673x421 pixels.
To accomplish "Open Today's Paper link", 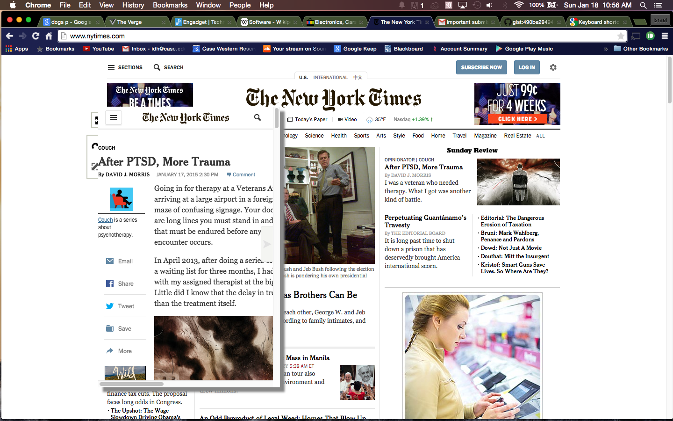I will pyautogui.click(x=307, y=119).
